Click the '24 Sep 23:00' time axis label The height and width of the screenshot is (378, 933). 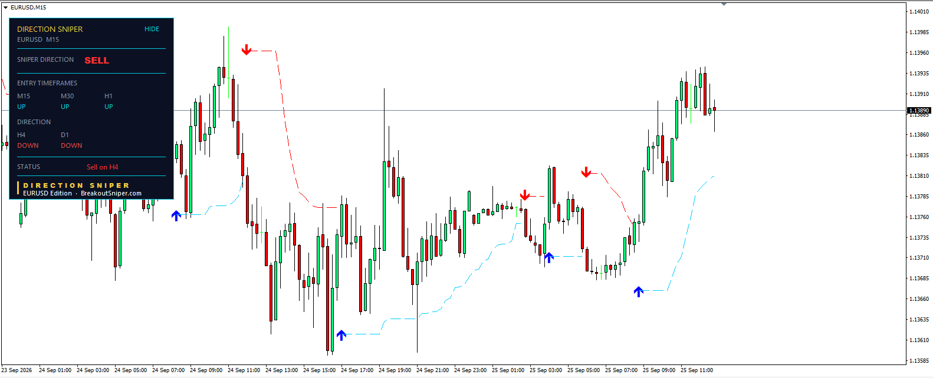coord(470,370)
